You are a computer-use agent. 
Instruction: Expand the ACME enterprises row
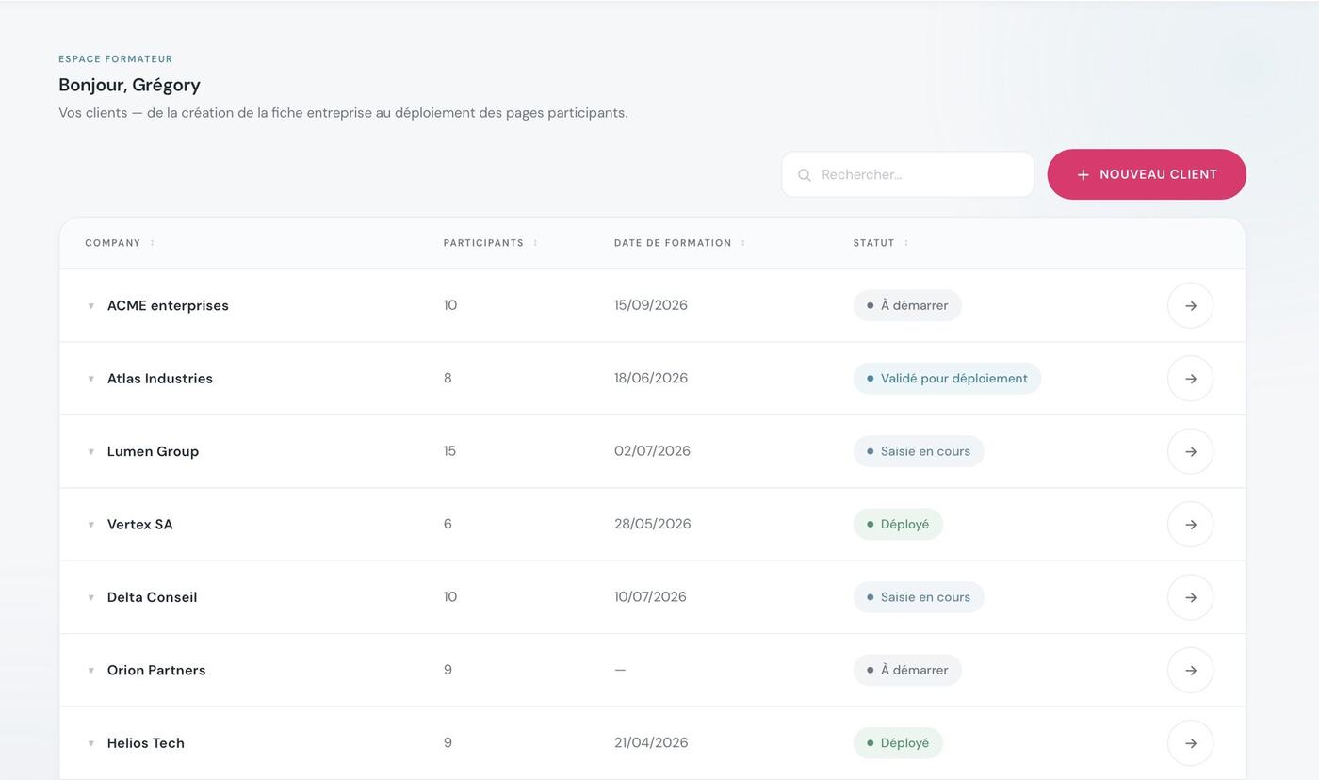pos(91,306)
